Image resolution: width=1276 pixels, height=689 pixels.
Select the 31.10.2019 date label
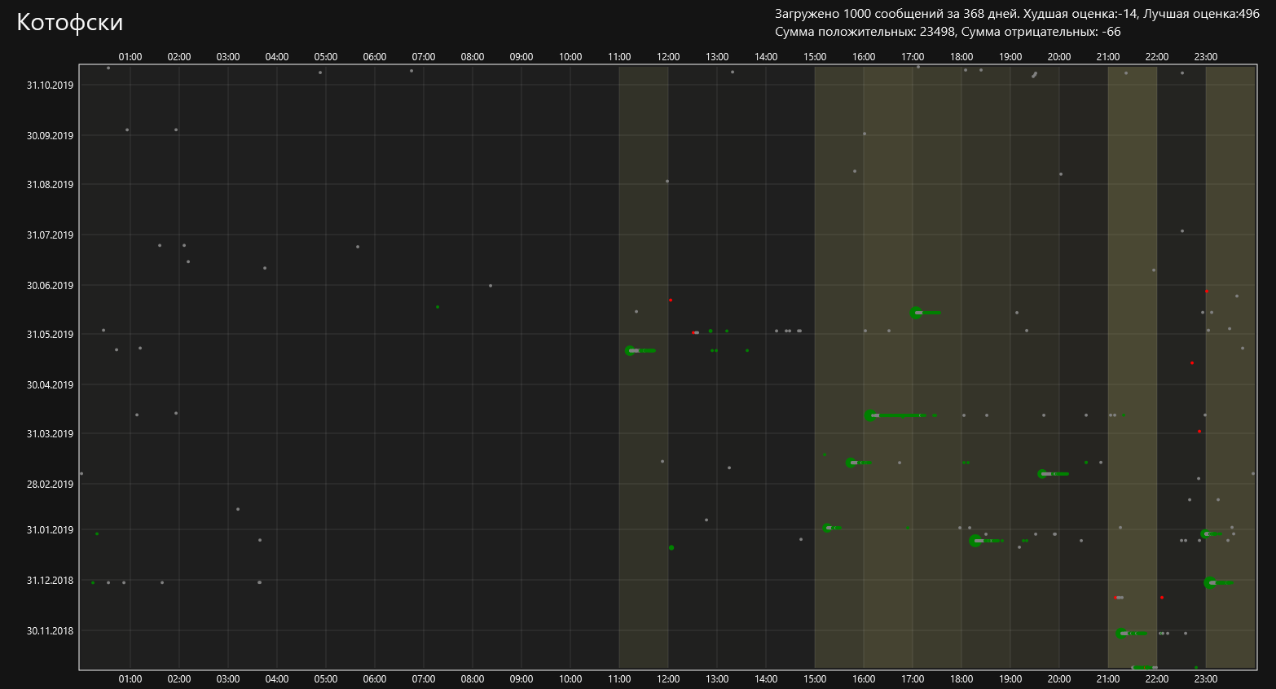point(50,85)
